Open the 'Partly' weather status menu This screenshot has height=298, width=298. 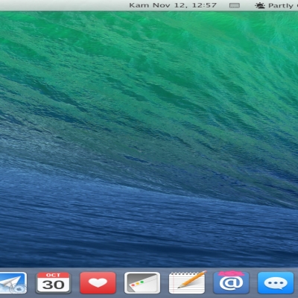[281, 5]
